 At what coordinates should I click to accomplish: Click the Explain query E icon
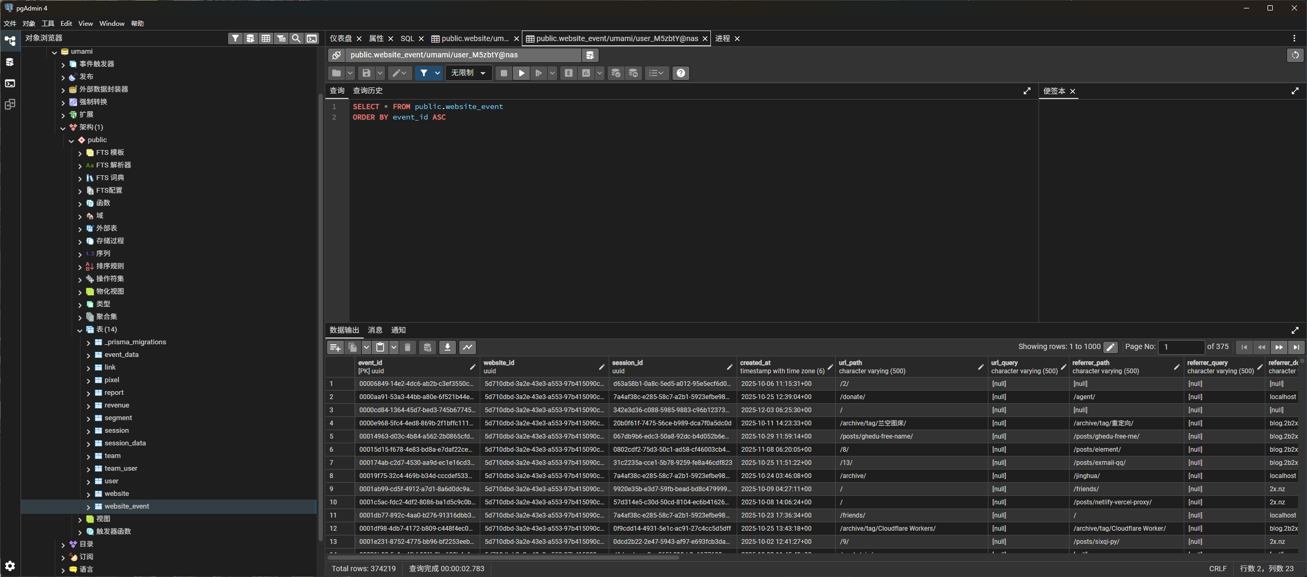pyautogui.click(x=569, y=73)
